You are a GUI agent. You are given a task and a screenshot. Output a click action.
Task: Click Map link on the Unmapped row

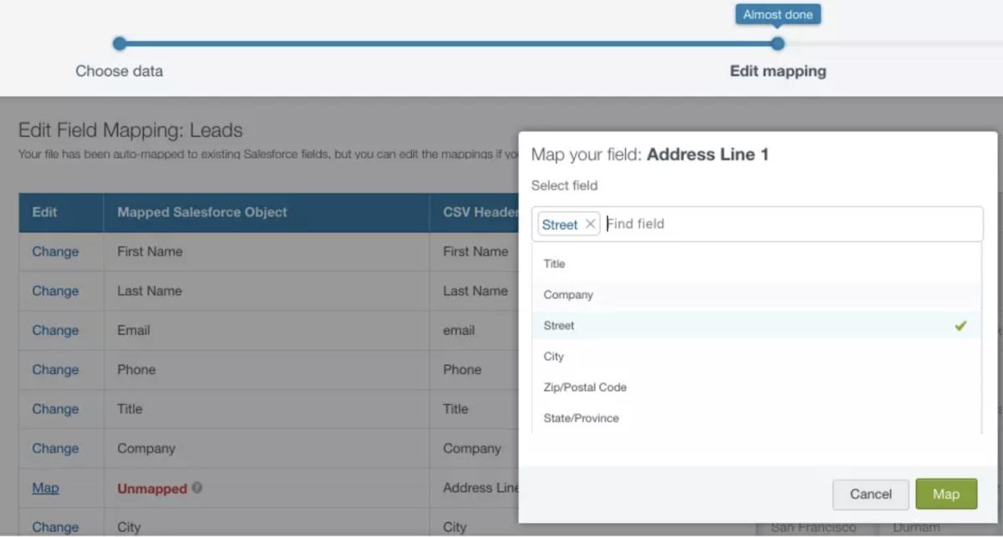tap(45, 488)
